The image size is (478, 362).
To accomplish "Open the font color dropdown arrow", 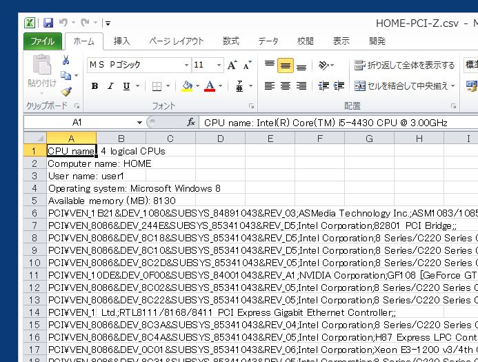I will pyautogui.click(x=220, y=86).
